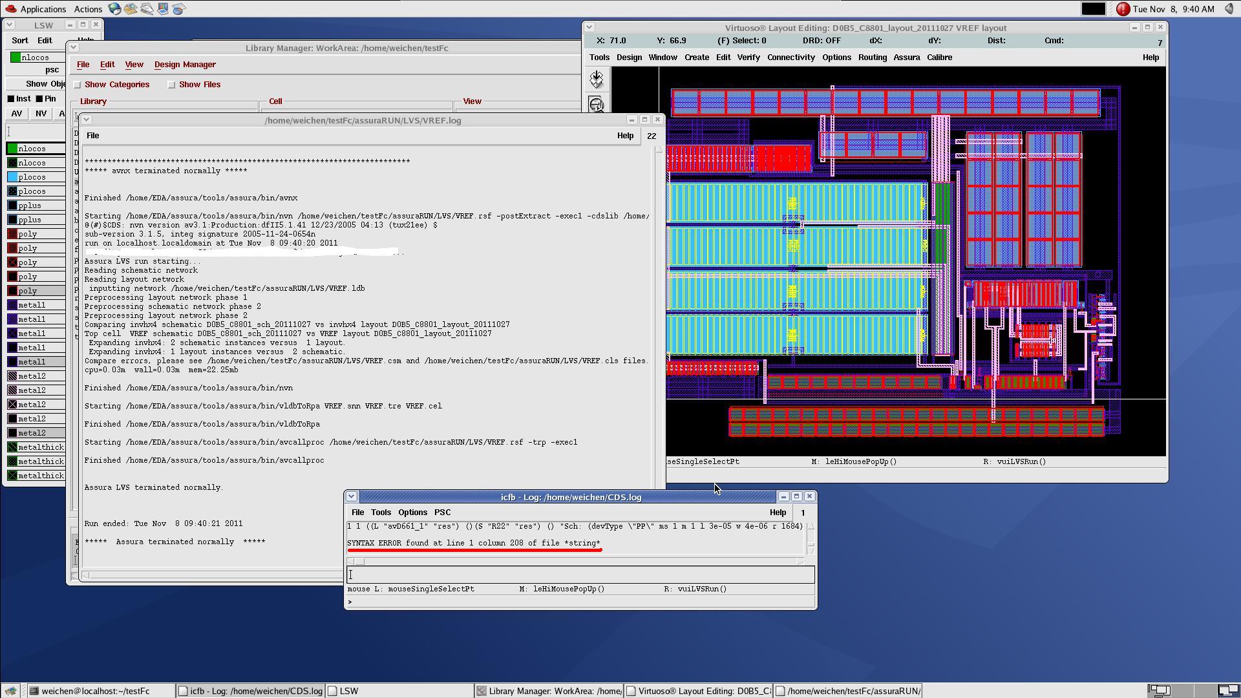The image size is (1241, 698).
Task: Launch the web browser globe icon
Action: click(x=114, y=9)
